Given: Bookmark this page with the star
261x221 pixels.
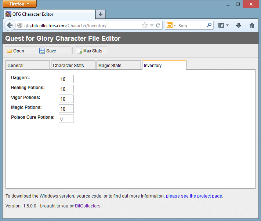Looking at the screenshot, I should pyautogui.click(x=145, y=25).
